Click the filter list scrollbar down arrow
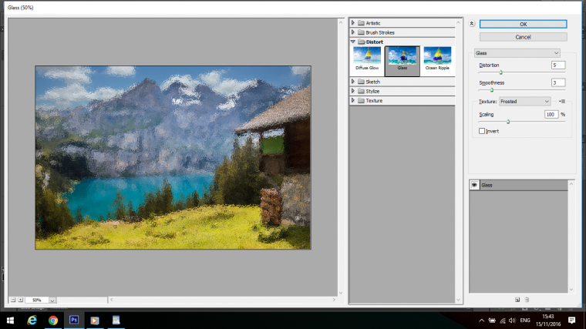The image size is (586, 329). (x=459, y=300)
